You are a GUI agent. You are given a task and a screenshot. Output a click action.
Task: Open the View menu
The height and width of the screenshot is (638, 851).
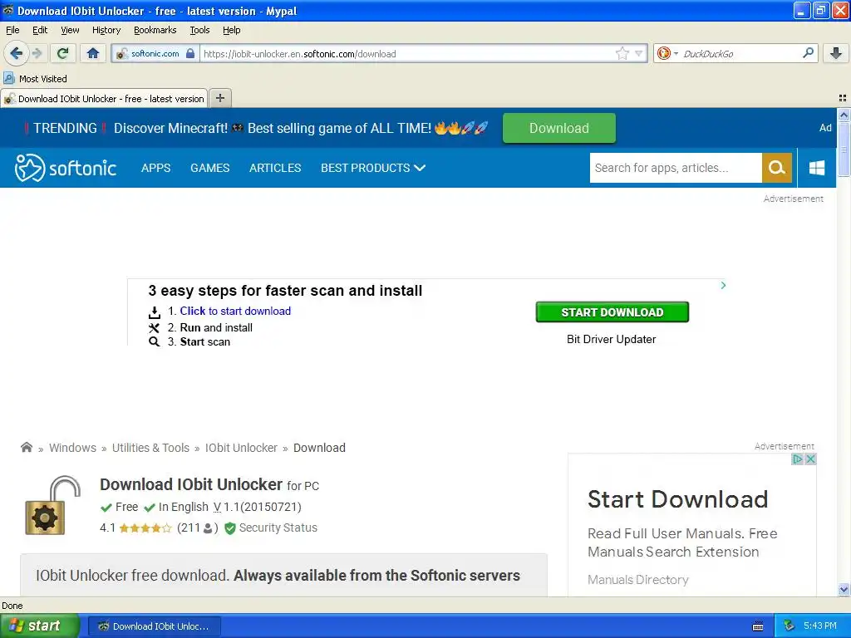pyautogui.click(x=70, y=30)
